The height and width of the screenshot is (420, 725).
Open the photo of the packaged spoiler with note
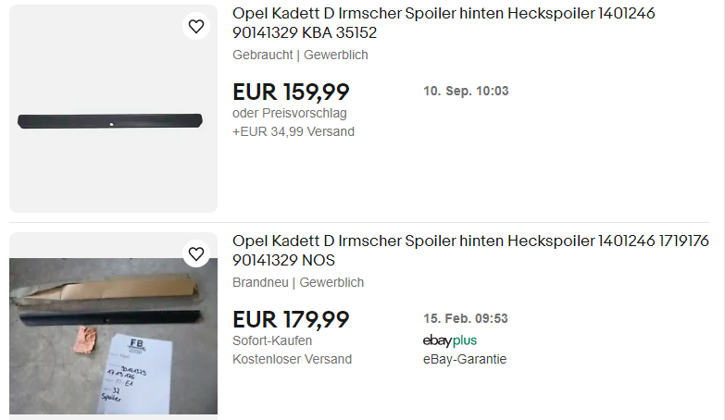pos(113,335)
